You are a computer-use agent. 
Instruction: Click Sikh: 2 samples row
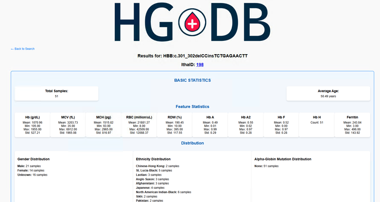click(146, 196)
